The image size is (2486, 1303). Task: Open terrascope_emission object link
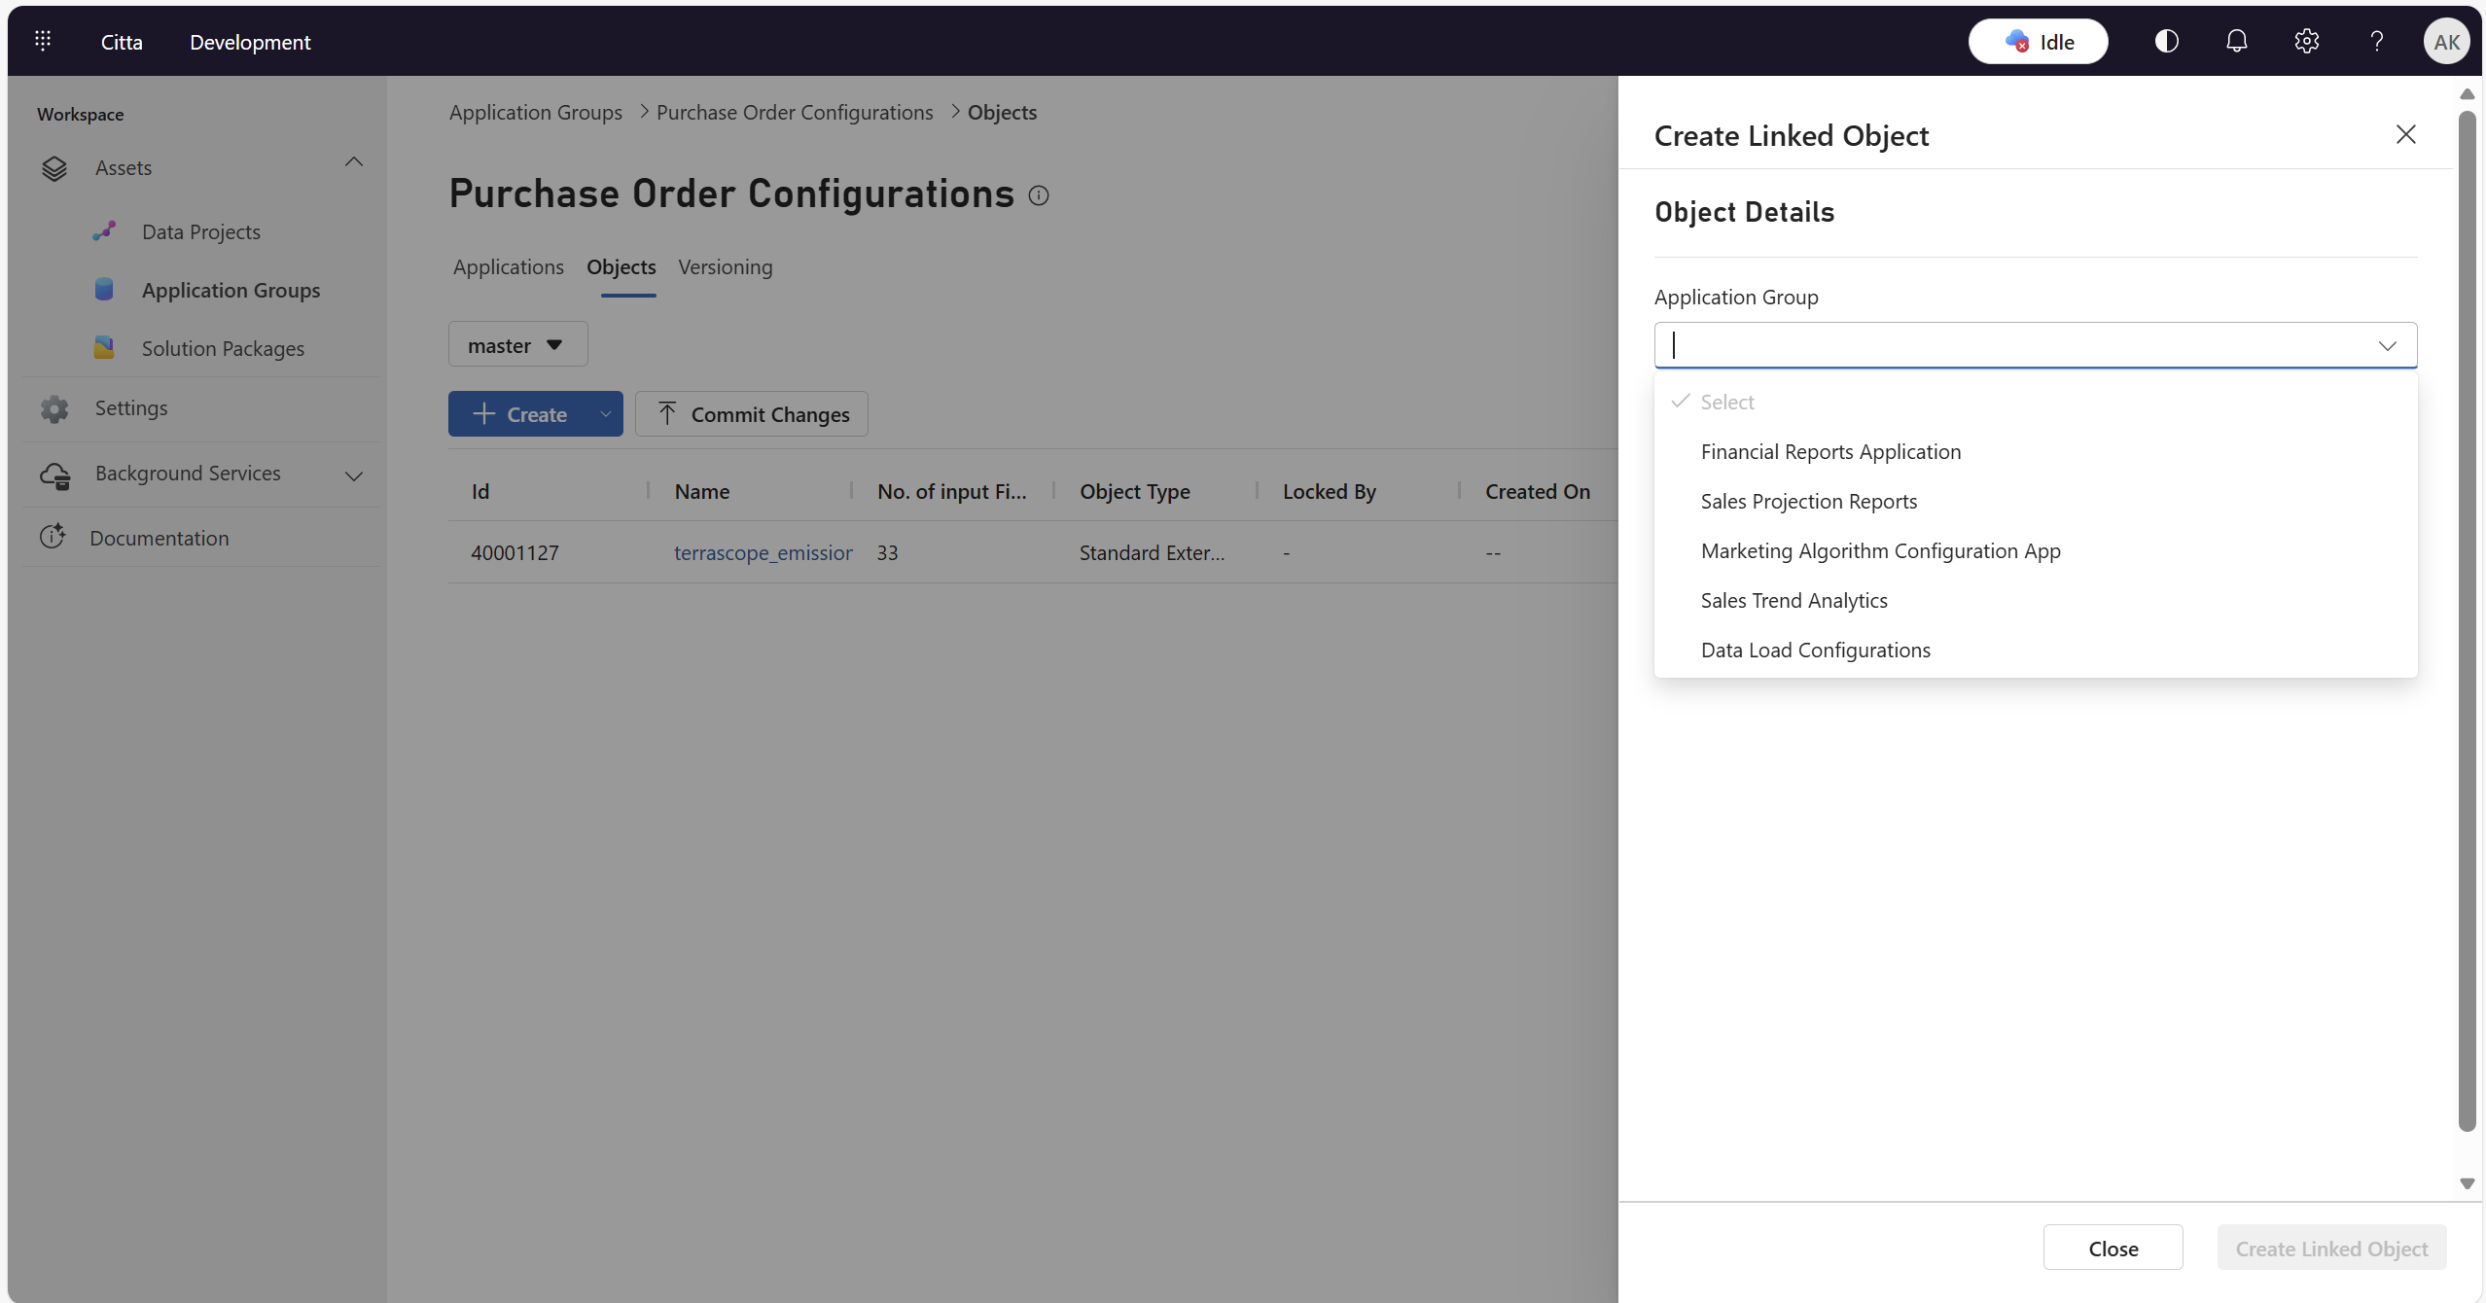(763, 552)
